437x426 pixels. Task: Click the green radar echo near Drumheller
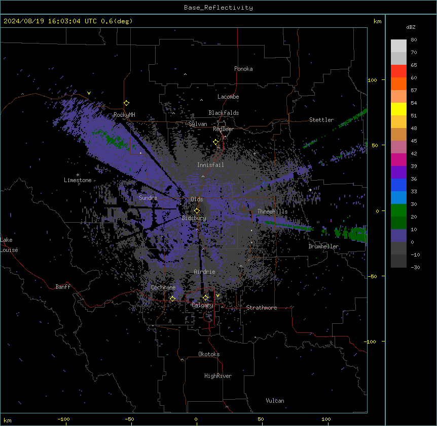(x=352, y=233)
